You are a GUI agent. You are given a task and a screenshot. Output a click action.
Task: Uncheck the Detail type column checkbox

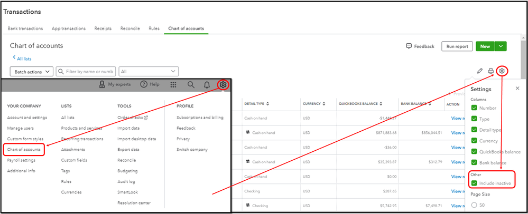[x=474, y=130]
